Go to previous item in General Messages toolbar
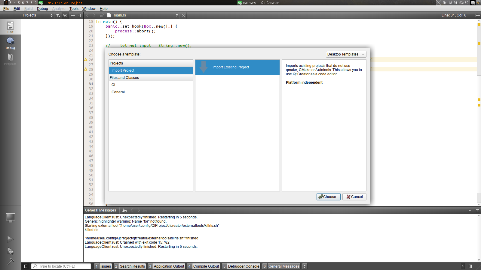 coord(132,210)
